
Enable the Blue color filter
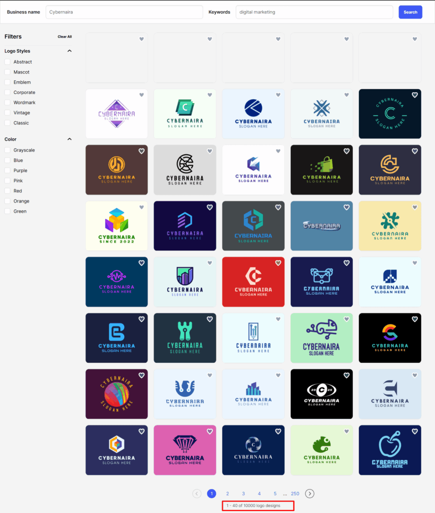[7, 160]
